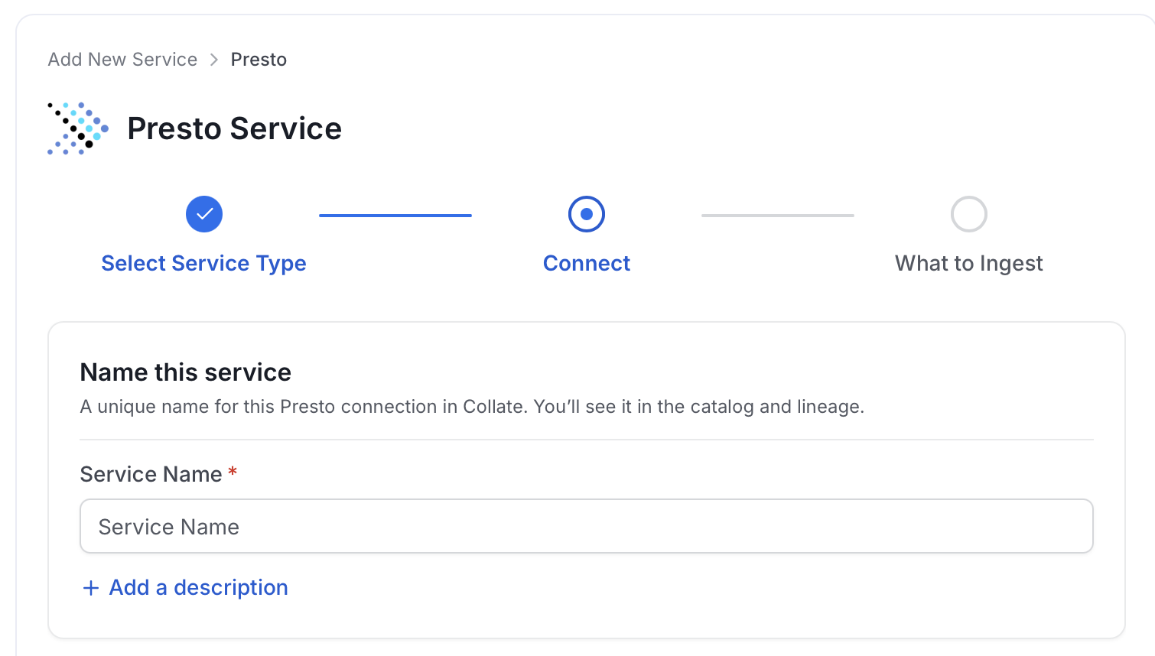This screenshot has height=656, width=1155.
Task: Click the Add a description link
Action: tap(199, 587)
